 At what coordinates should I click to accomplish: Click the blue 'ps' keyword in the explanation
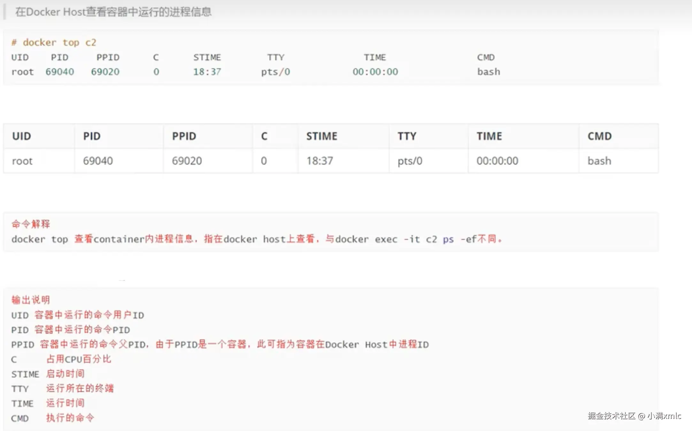(448, 239)
